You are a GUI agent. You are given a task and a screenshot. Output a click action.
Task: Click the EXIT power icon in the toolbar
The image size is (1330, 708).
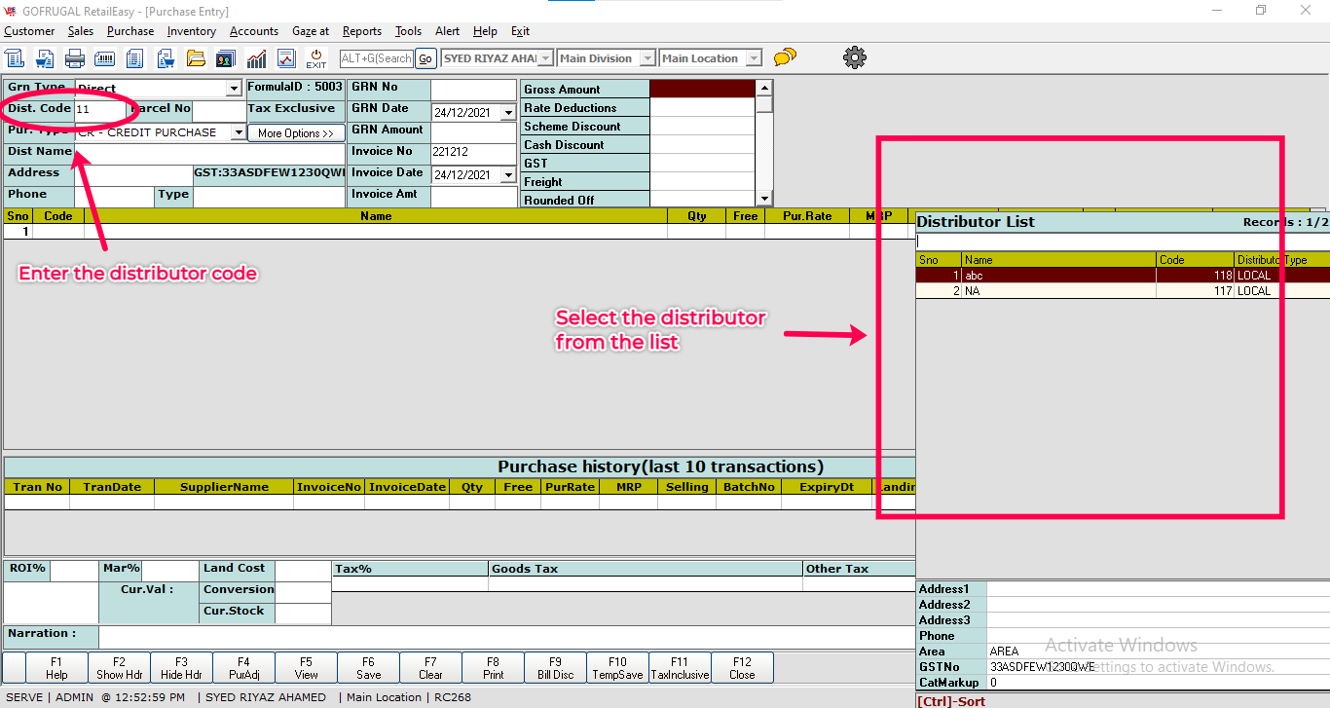point(316,58)
